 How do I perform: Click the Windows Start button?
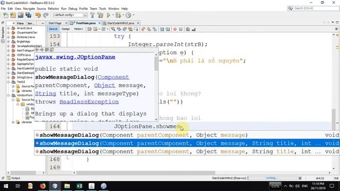[6, 186]
